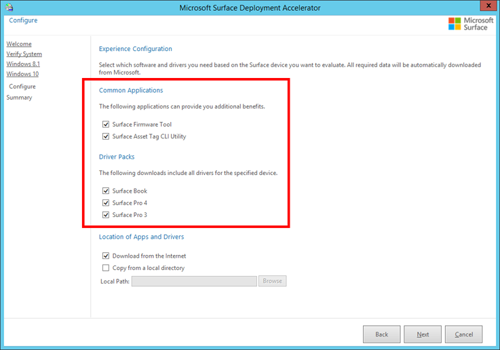Select Configure in the sidebar
This screenshot has height=350, width=500.
22,86
